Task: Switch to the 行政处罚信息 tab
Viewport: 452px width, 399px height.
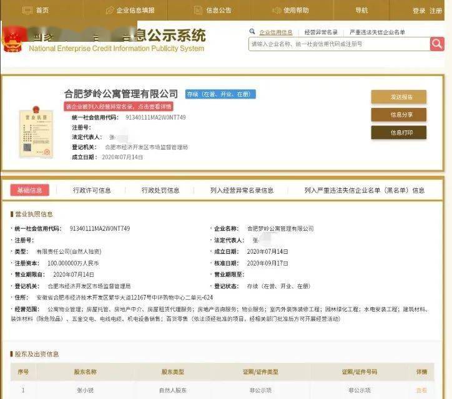Action: (x=160, y=190)
